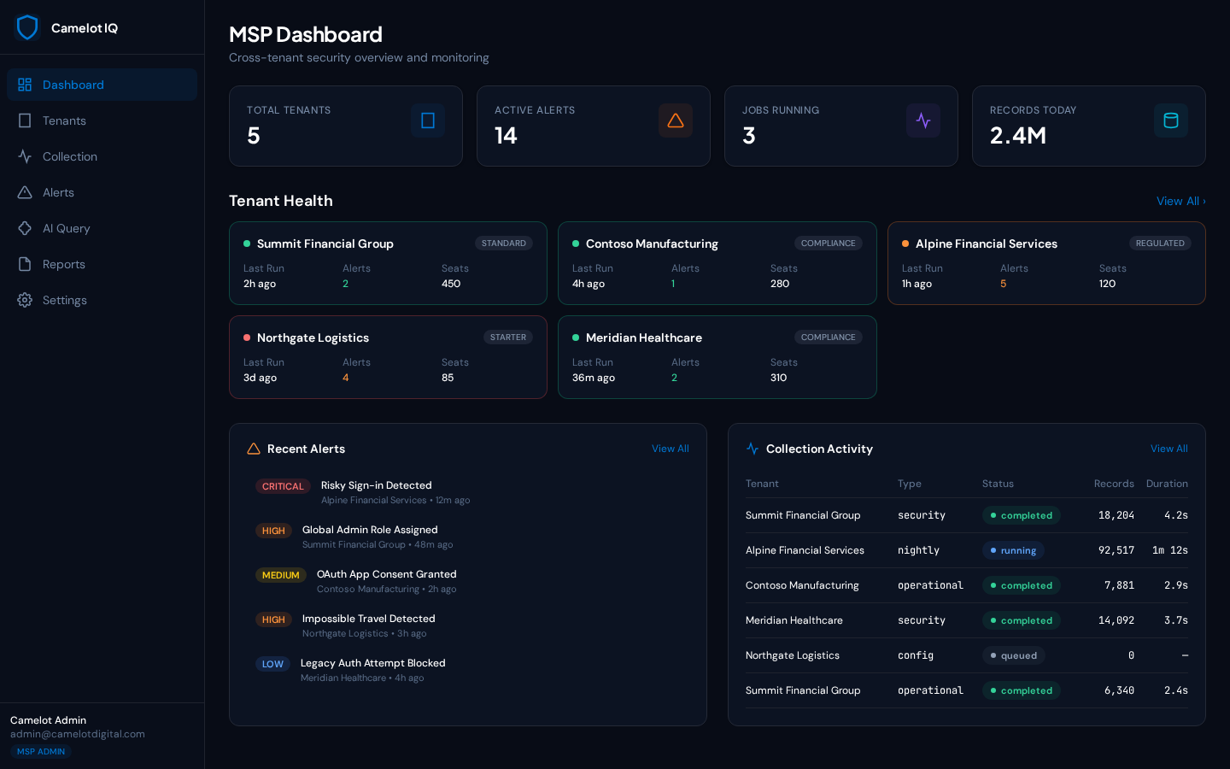Click the queued status badge for Northgate
1230x769 pixels.
(x=1014, y=655)
